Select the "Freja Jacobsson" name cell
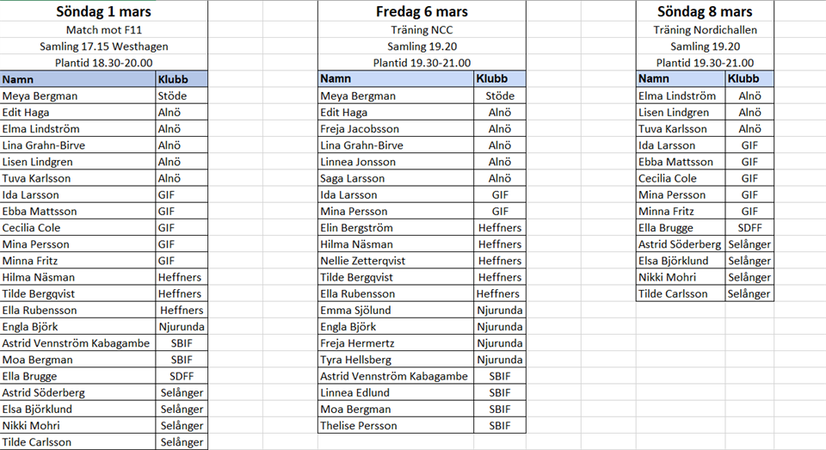The width and height of the screenshot is (826, 450). click(396, 129)
